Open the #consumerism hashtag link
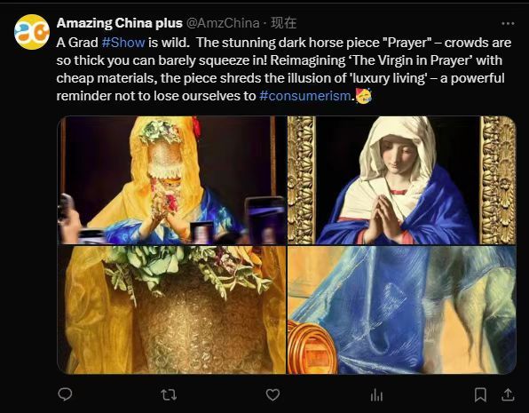 tap(305, 96)
